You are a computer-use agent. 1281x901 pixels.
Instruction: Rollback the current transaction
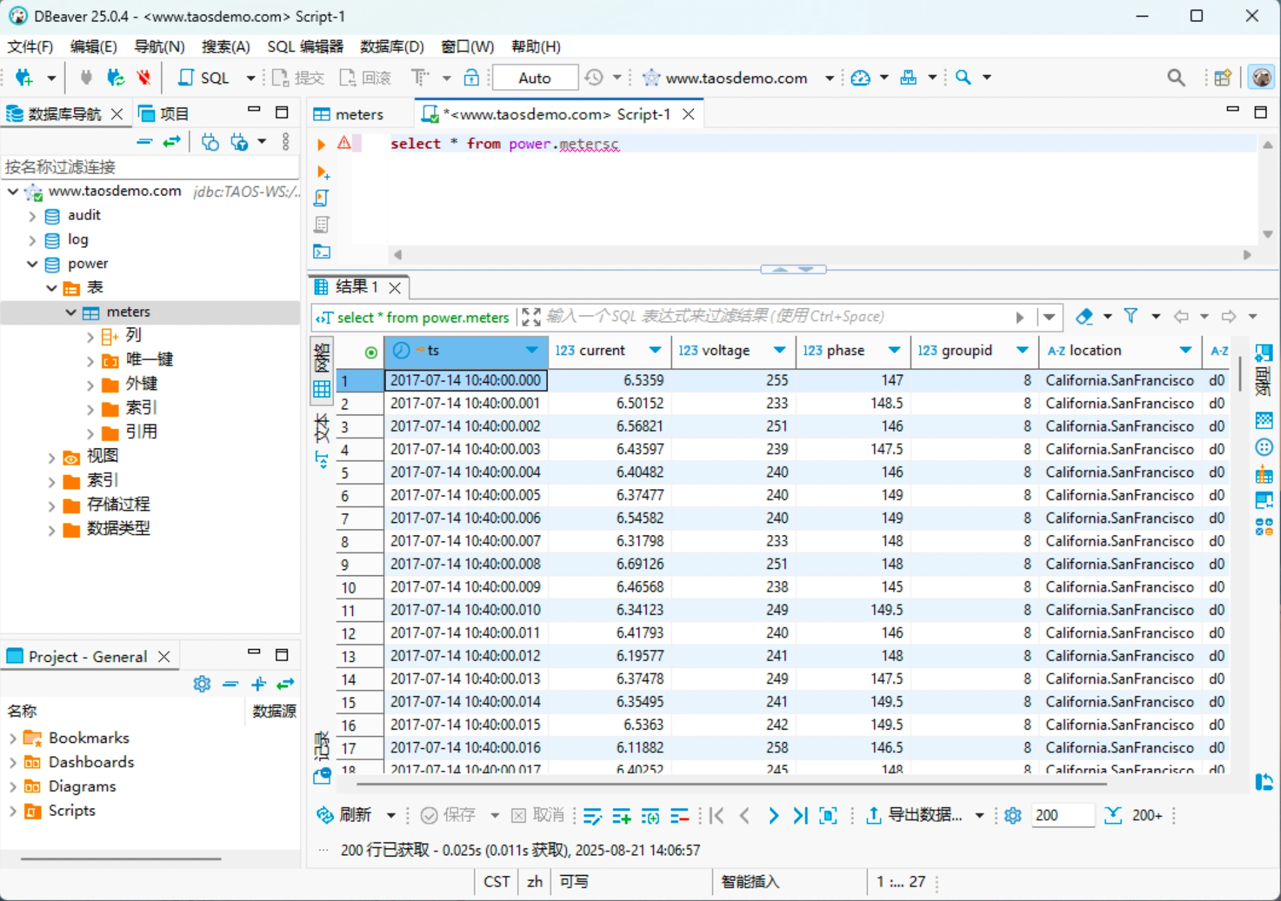[365, 78]
